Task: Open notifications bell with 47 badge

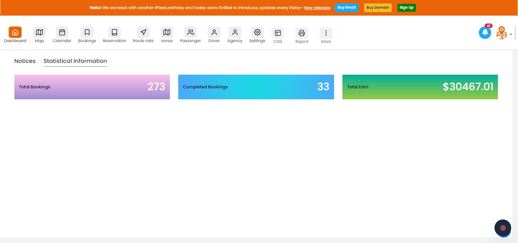Action: coord(485,32)
